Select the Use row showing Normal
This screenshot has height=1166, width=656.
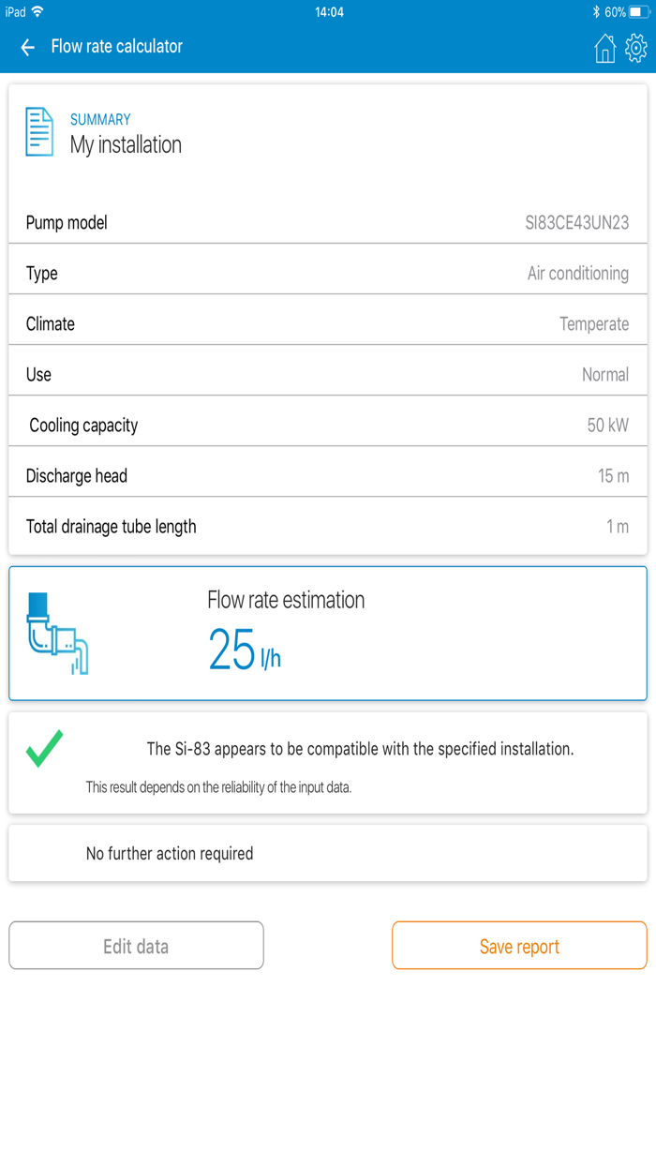328,374
